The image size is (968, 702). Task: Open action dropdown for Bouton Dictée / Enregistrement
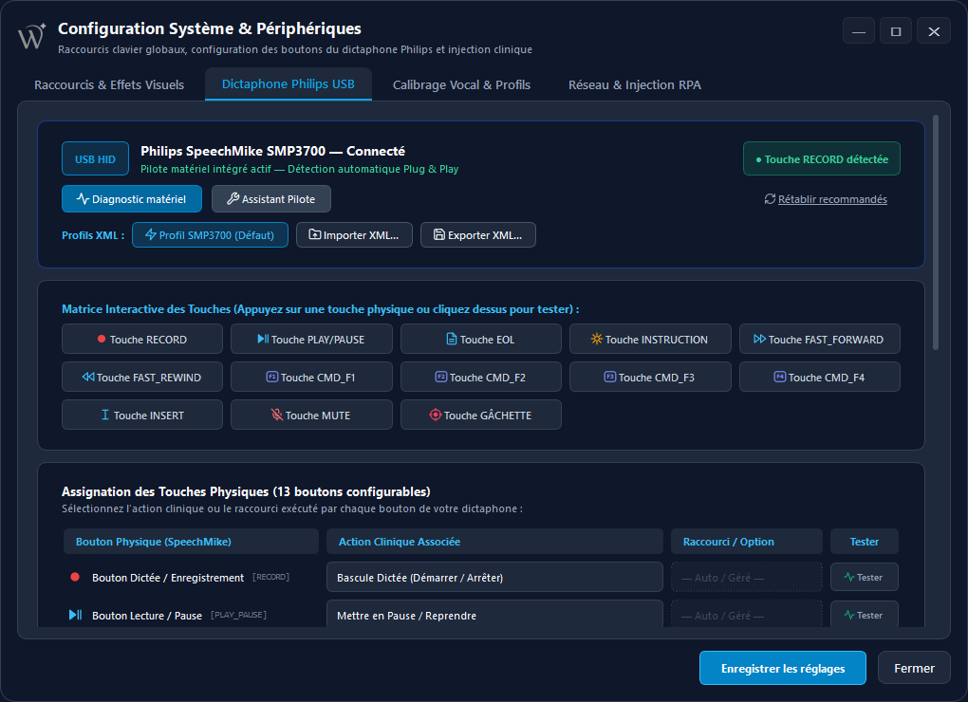(494, 578)
